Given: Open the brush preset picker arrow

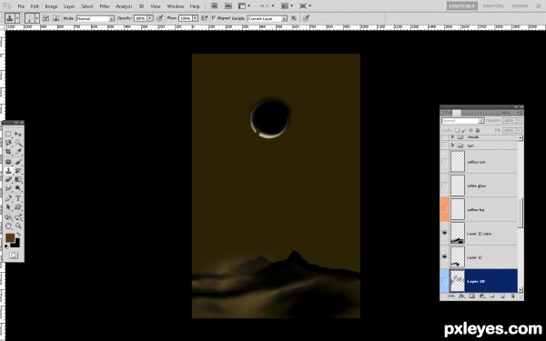Looking at the screenshot, I should (x=36, y=18).
